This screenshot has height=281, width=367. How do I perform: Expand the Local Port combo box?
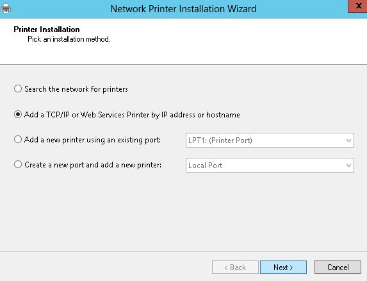point(270,166)
